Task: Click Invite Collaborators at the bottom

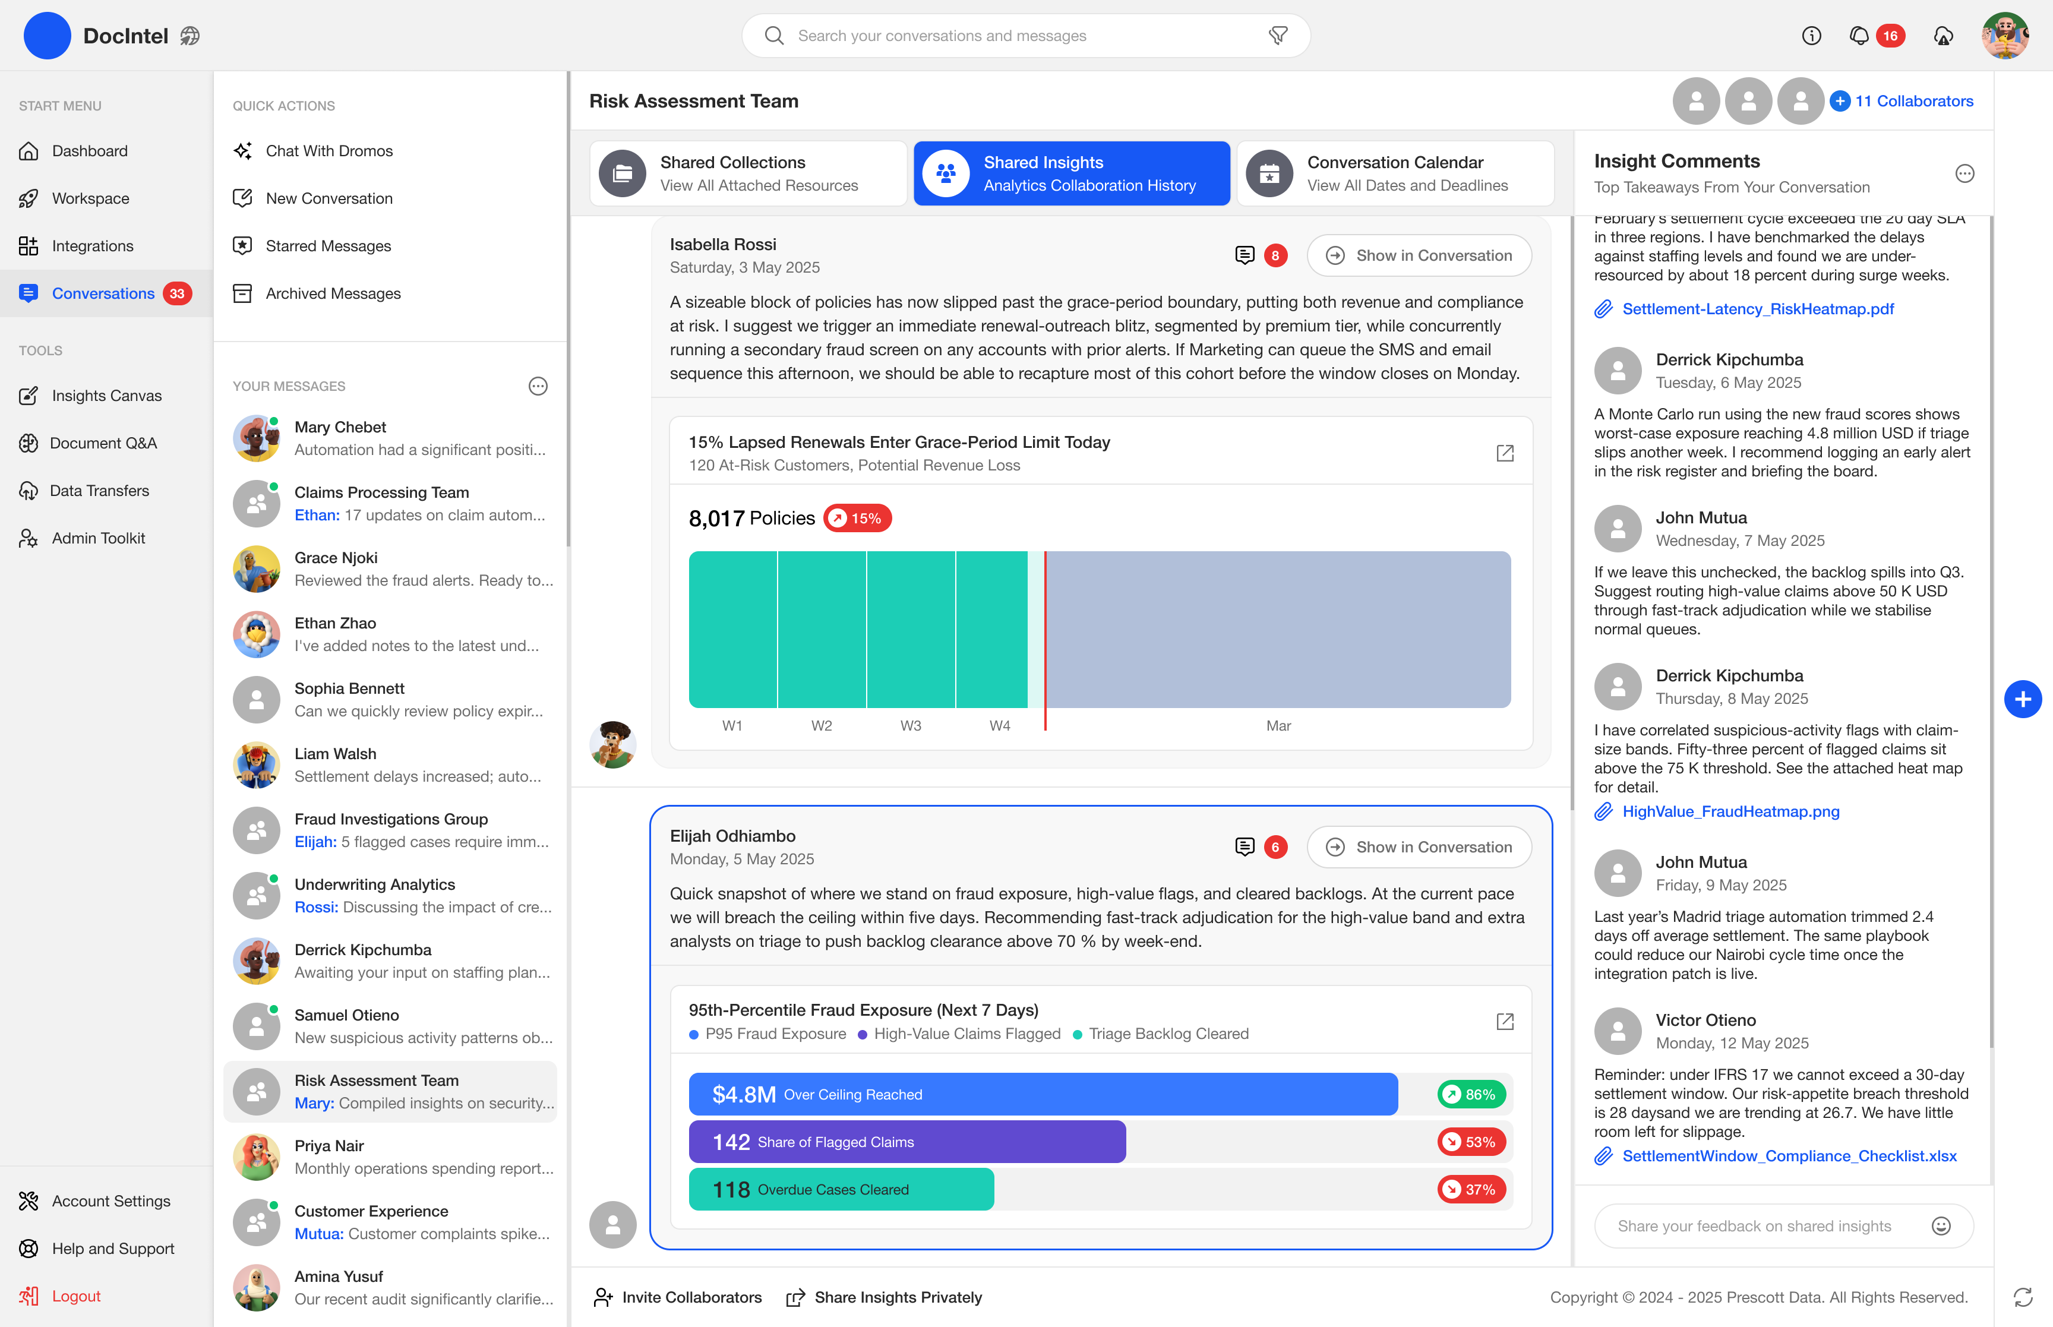Action: tap(678, 1297)
